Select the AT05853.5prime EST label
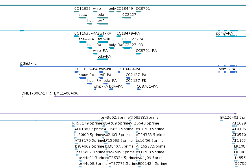246x168 pixels. coord(119,129)
